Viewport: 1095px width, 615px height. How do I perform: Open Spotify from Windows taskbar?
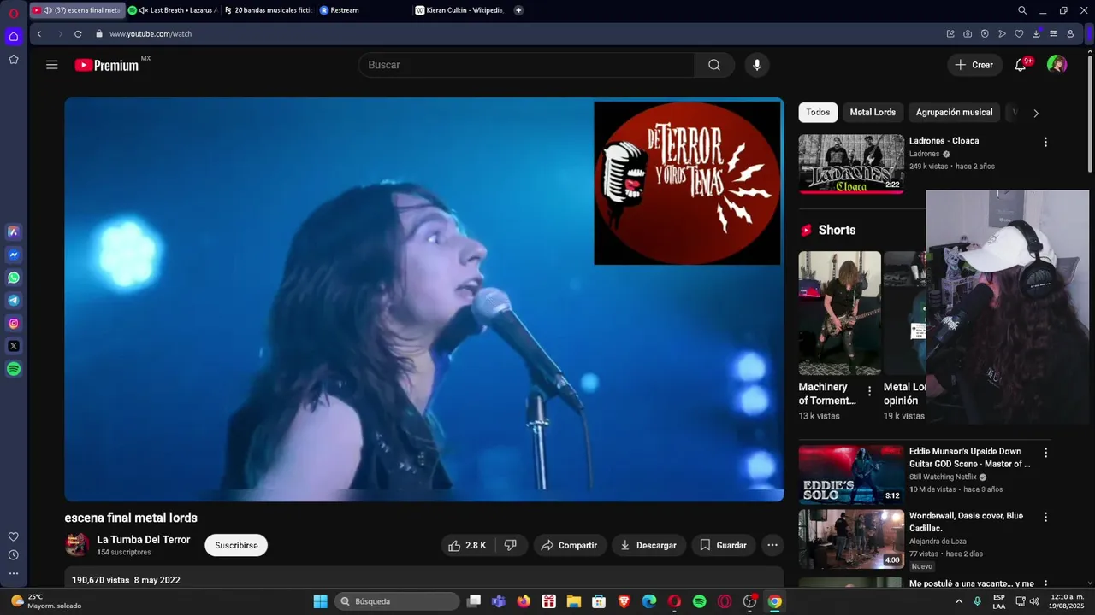[x=699, y=601]
